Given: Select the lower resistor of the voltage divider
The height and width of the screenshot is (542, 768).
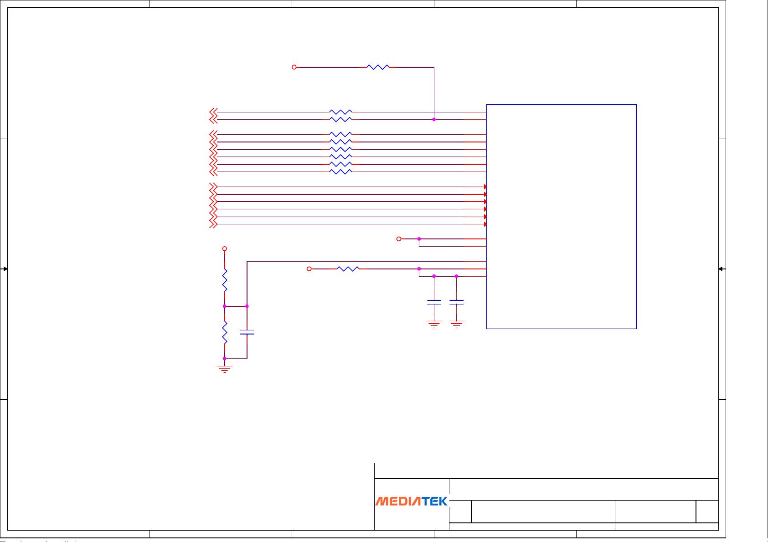Looking at the screenshot, I should 225,333.
